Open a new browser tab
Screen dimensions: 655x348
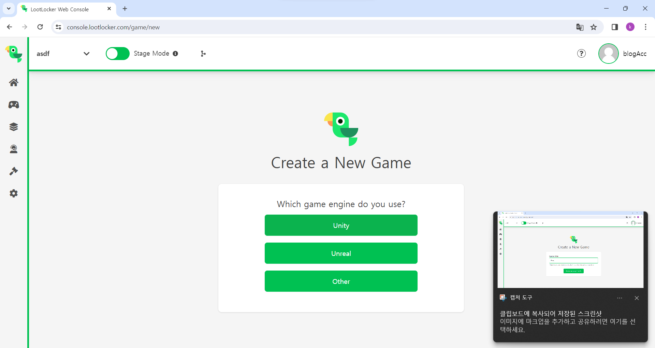coord(125,9)
